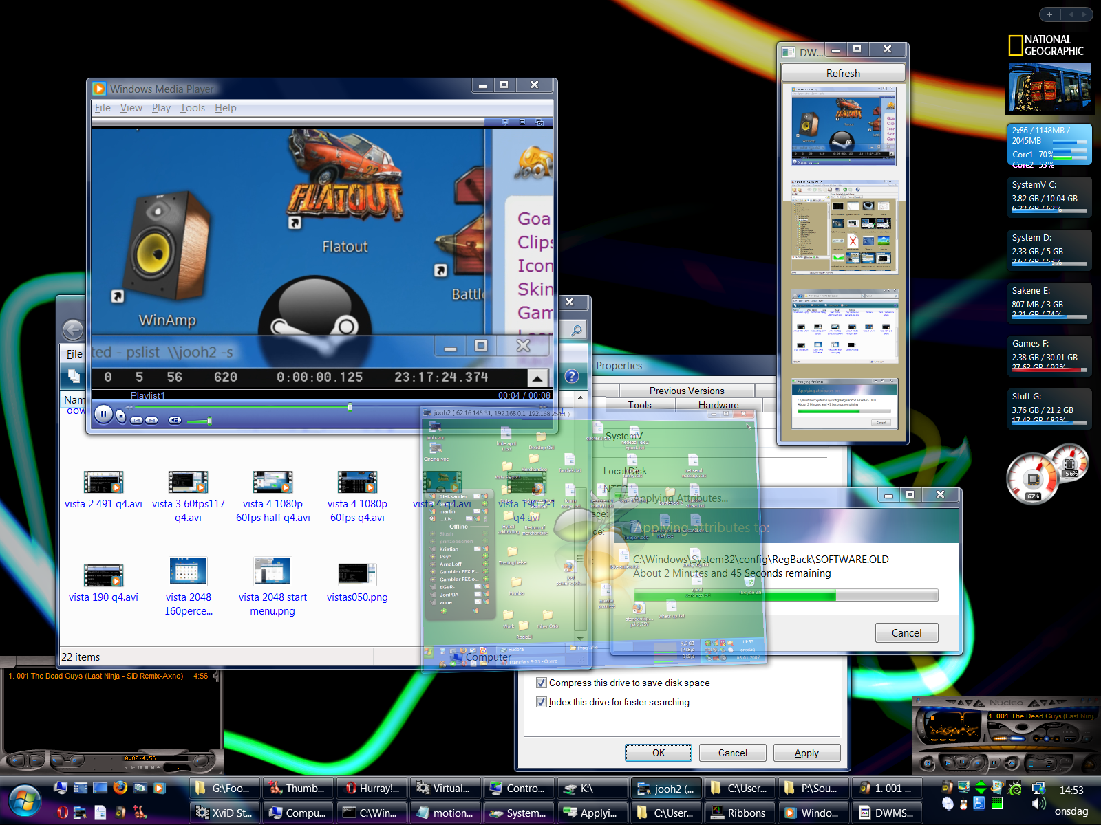Cancel the Applying Attributes operation
This screenshot has height=825, width=1101.
(x=906, y=632)
